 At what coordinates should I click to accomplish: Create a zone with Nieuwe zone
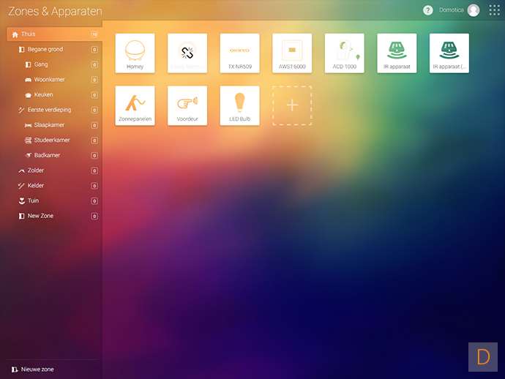click(x=32, y=369)
